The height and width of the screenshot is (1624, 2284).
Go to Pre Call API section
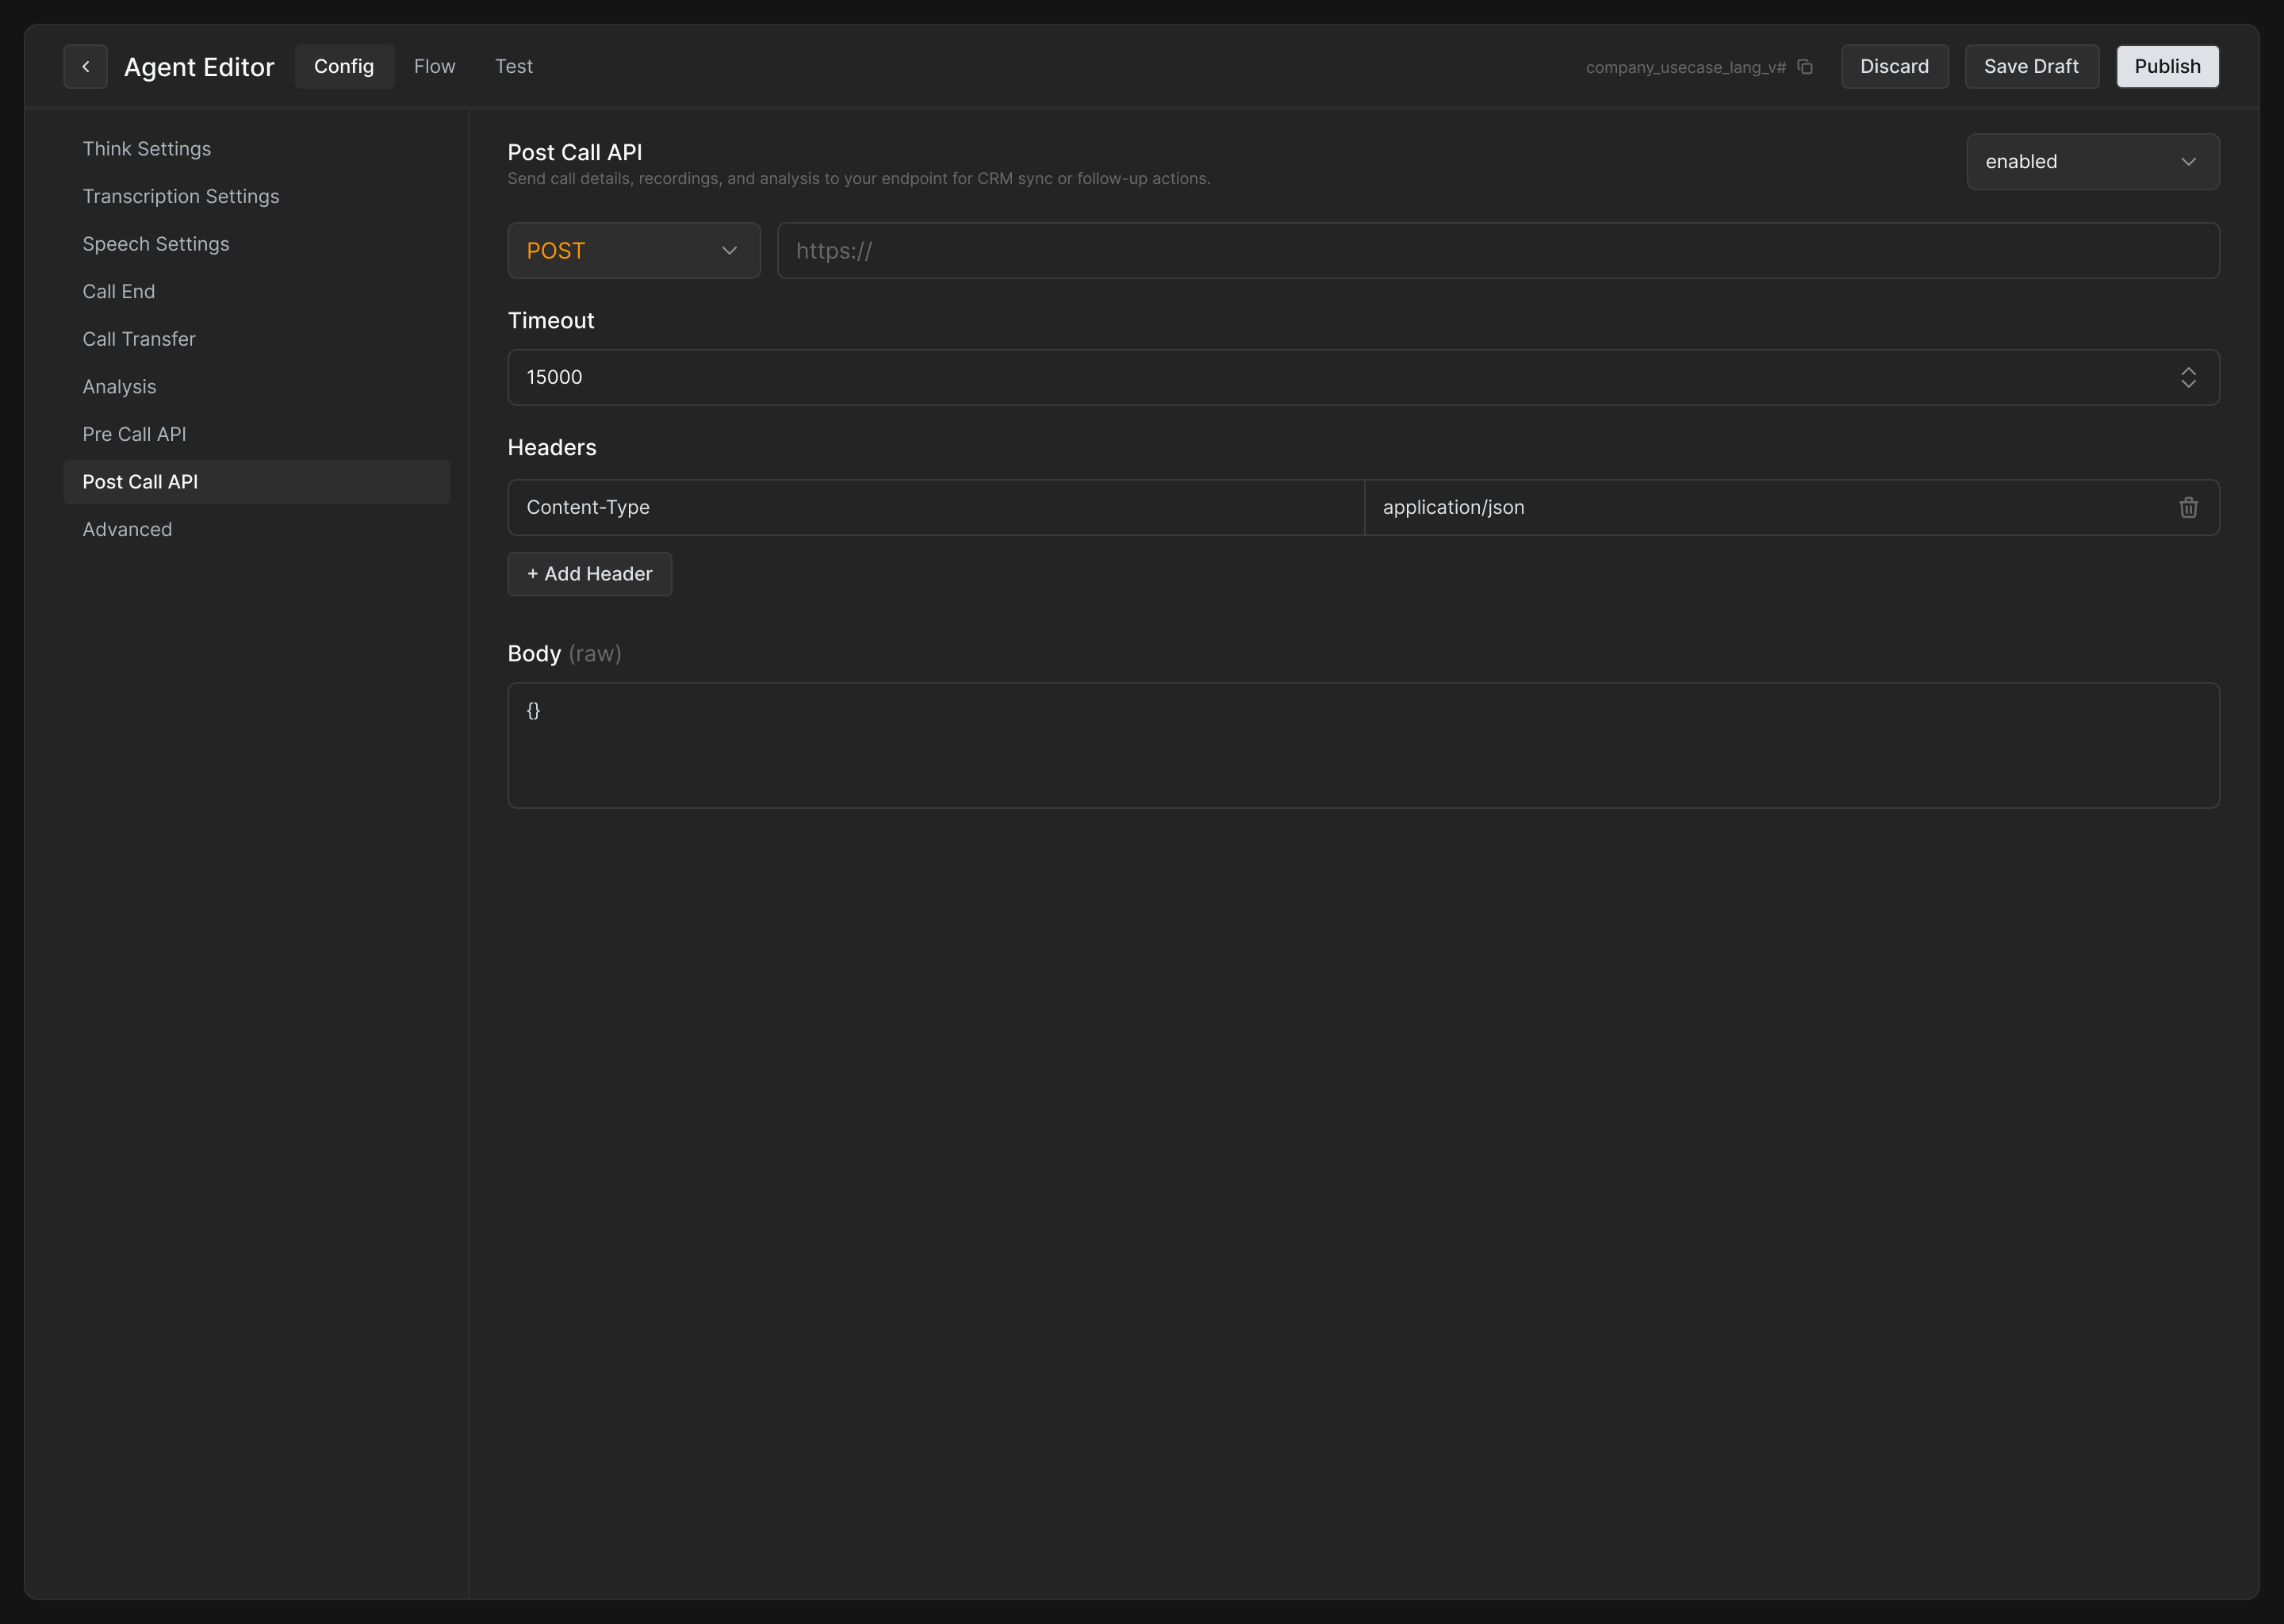tap(134, 434)
